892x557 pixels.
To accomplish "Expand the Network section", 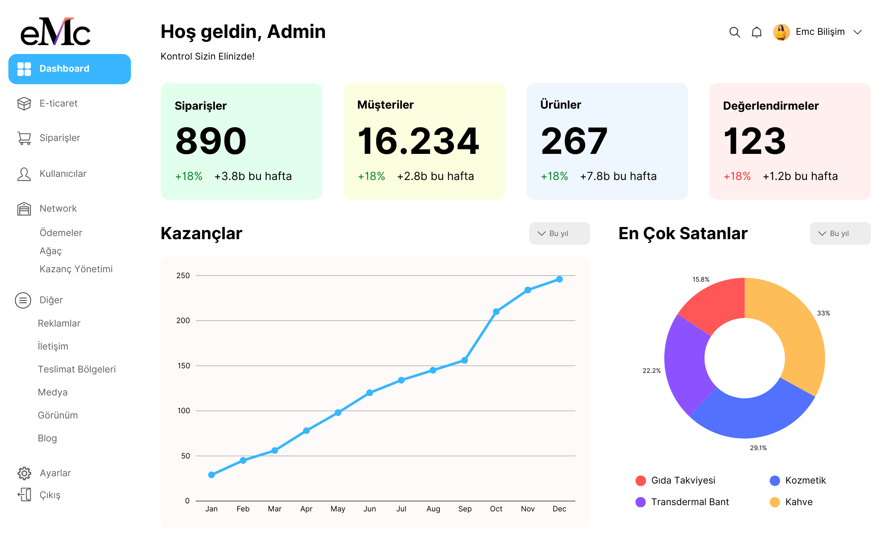I will point(58,209).
